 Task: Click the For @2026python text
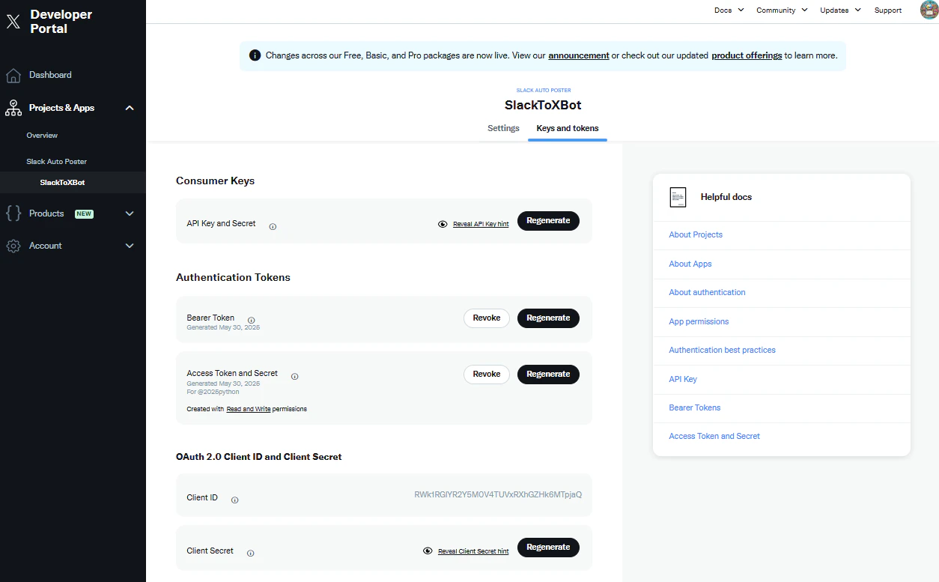[x=213, y=392]
